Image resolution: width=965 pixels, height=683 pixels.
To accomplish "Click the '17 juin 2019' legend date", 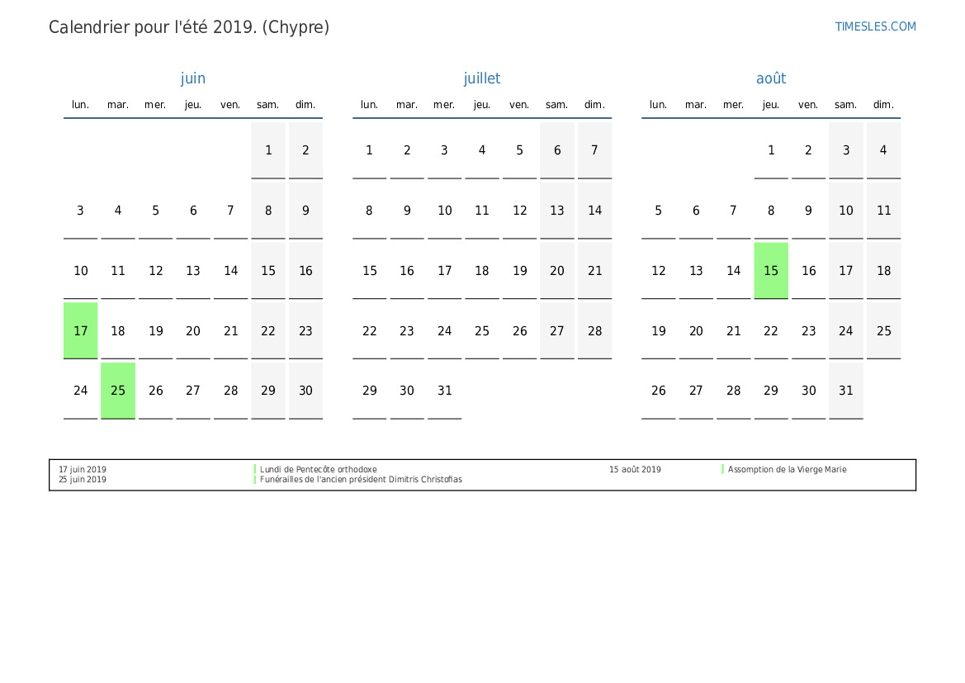I will pyautogui.click(x=83, y=469).
